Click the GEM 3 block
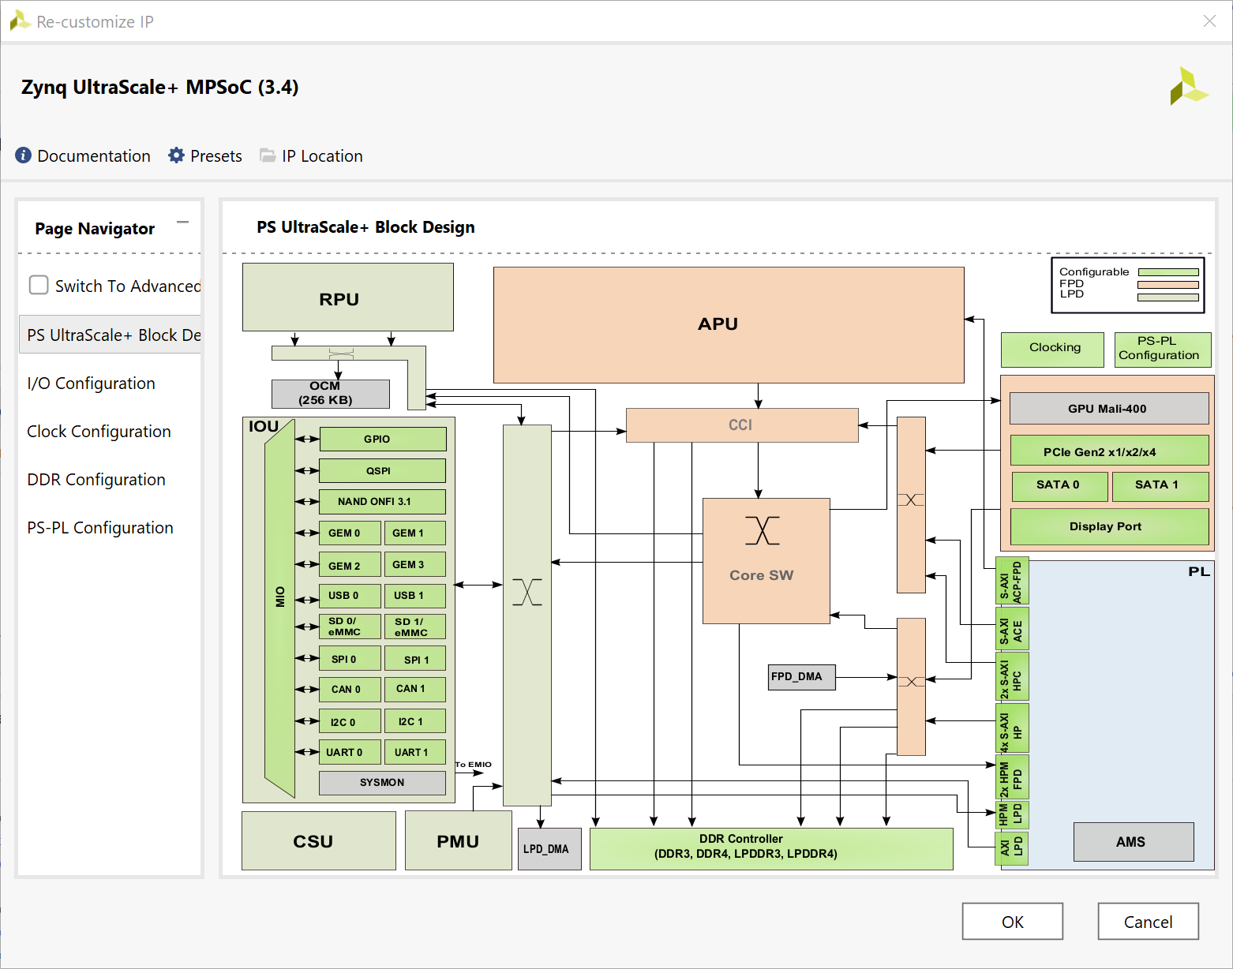The width and height of the screenshot is (1233, 969). tap(415, 564)
